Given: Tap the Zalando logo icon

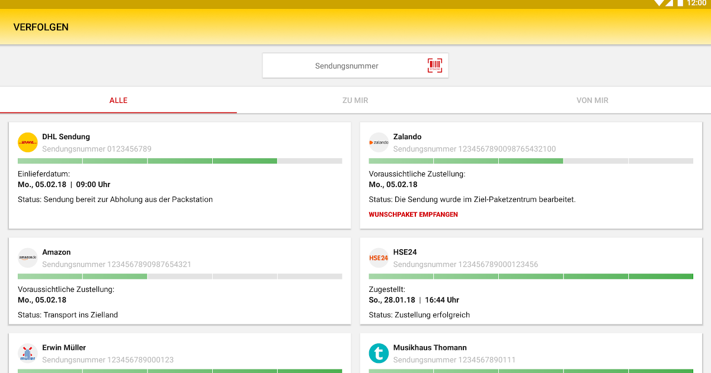Looking at the screenshot, I should (x=379, y=142).
